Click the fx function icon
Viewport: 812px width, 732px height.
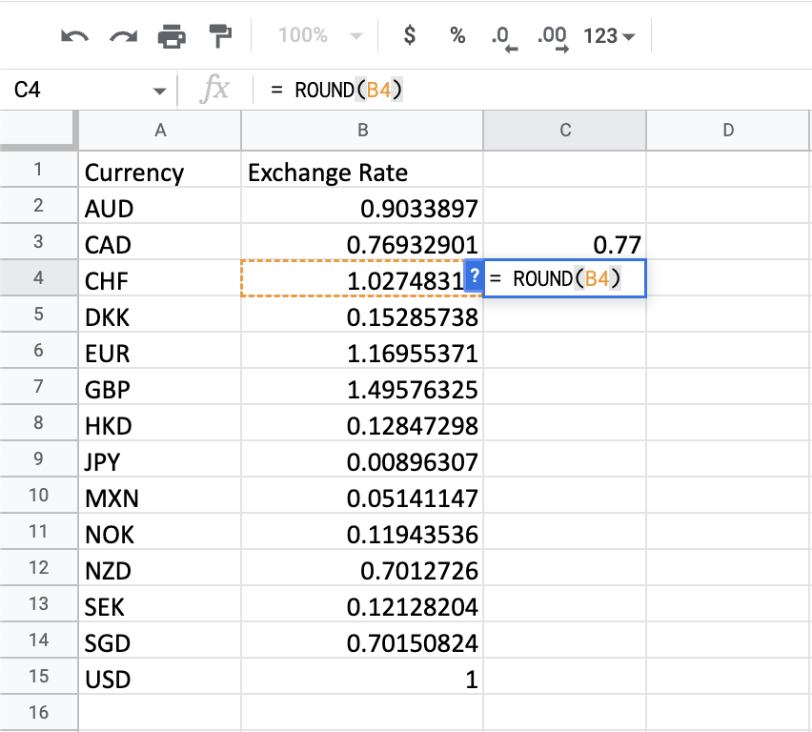[x=213, y=89]
